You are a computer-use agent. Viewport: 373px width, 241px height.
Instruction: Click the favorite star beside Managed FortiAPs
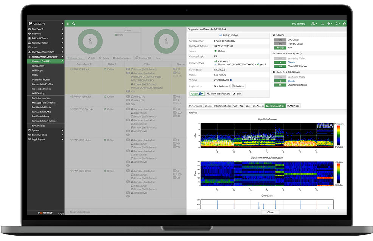tap(62, 61)
